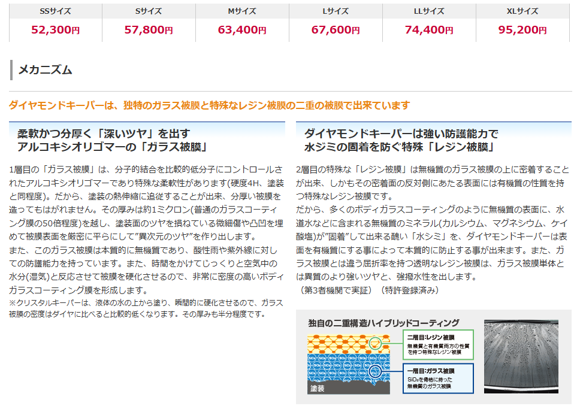The width and height of the screenshot is (580, 406).
Task: Click the green 二層目:レジン被膜 label box
Action: point(437,344)
